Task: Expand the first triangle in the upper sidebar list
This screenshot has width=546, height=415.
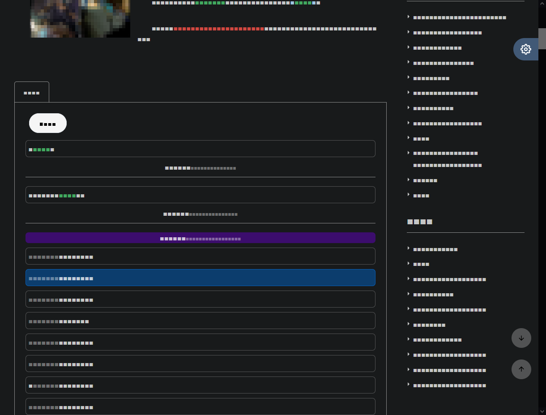Action: (x=409, y=17)
